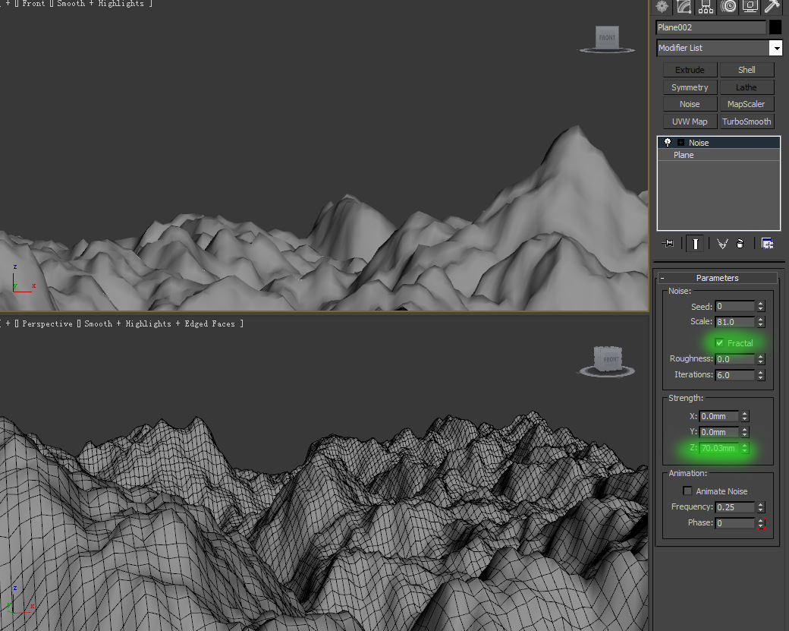Screen dimensions: 789x631
Task: Open the Motion panel tab
Action: point(728,7)
